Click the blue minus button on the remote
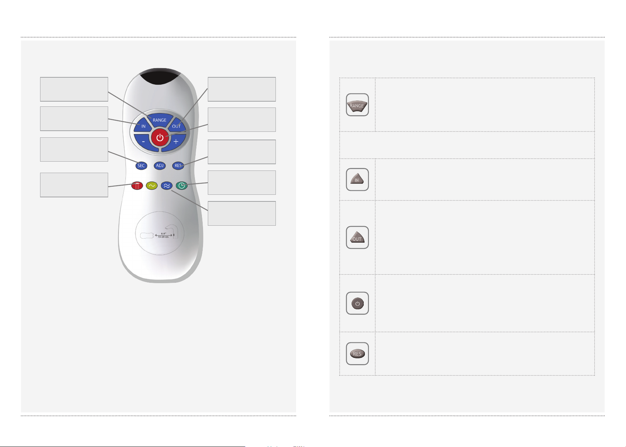This screenshot has height=447, width=626. tap(143, 141)
